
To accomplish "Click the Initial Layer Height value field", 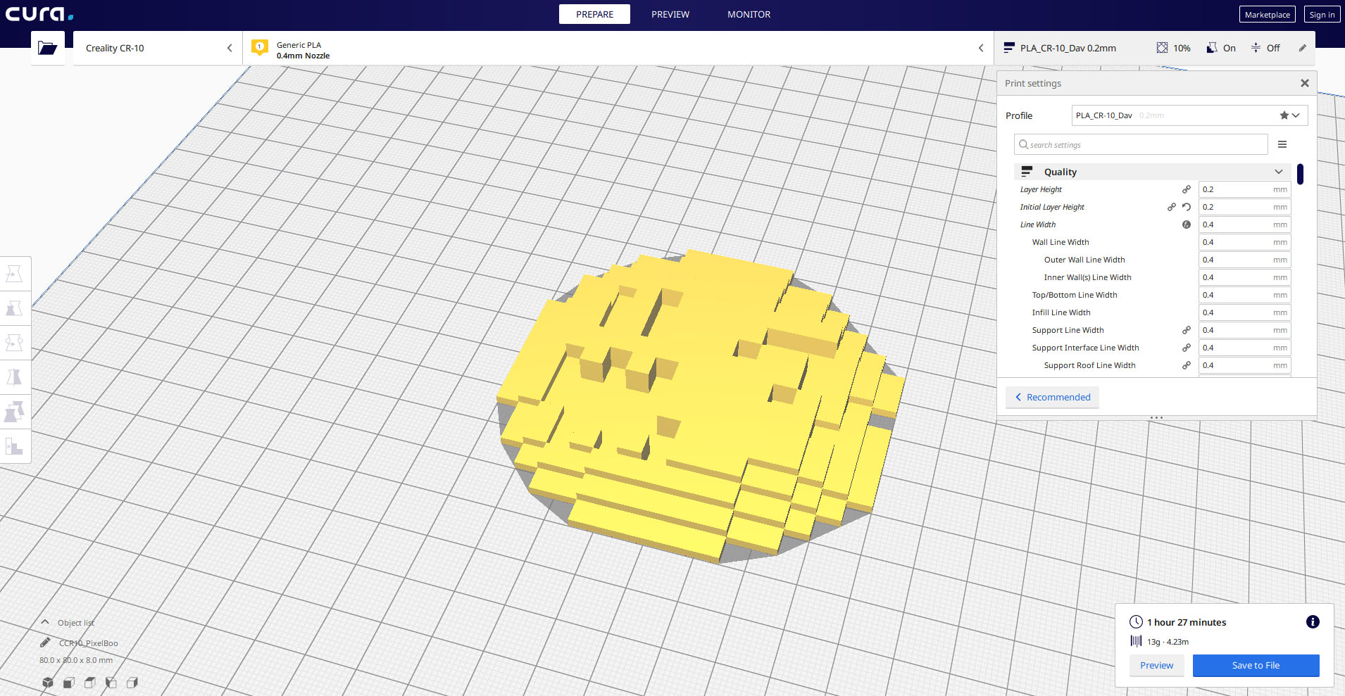I will pos(1244,207).
